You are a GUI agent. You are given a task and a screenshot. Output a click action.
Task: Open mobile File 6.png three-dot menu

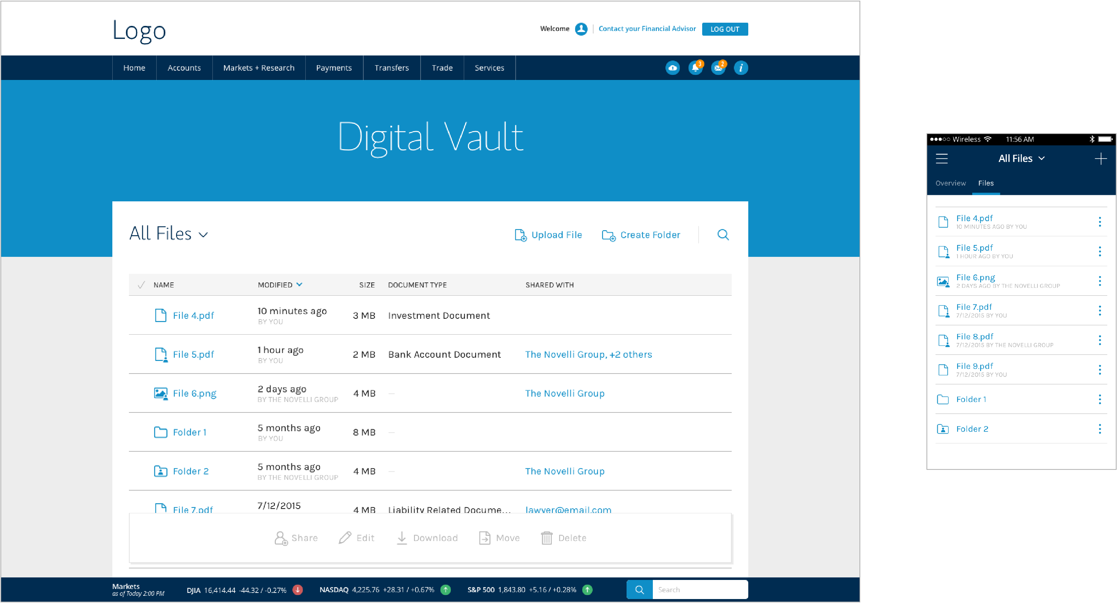click(1100, 281)
